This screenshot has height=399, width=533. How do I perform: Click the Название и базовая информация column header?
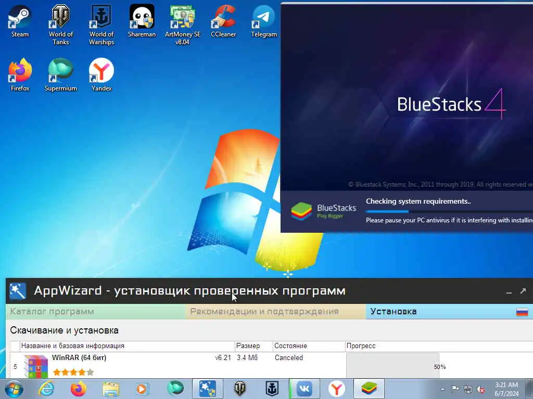(128, 345)
